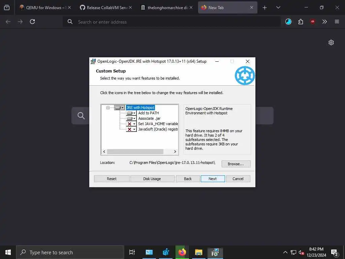Viewport: 345px width, 259px height.
Task: Collapse the JRE with Hotspot tree node
Action: pyautogui.click(x=108, y=108)
